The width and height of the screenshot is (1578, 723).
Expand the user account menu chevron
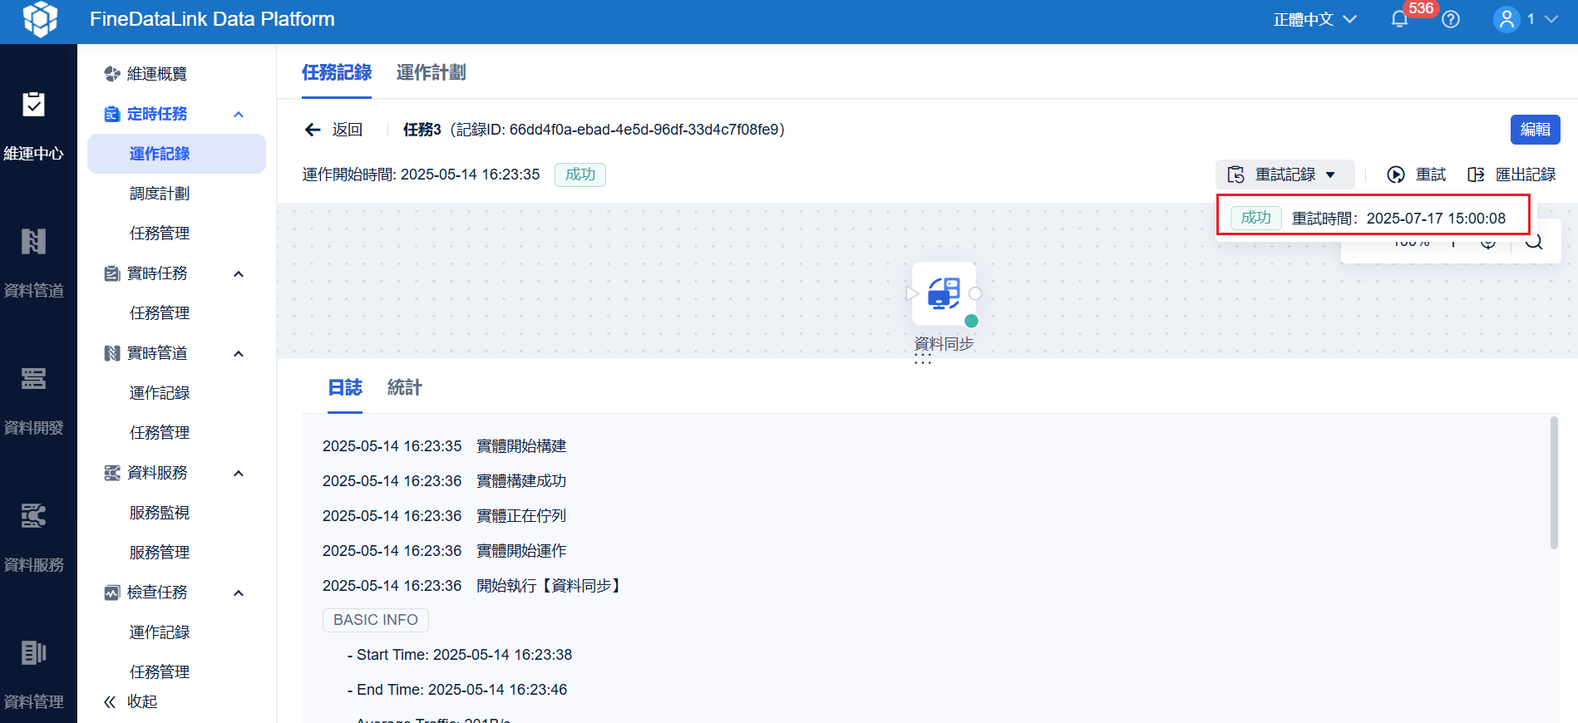1551,19
